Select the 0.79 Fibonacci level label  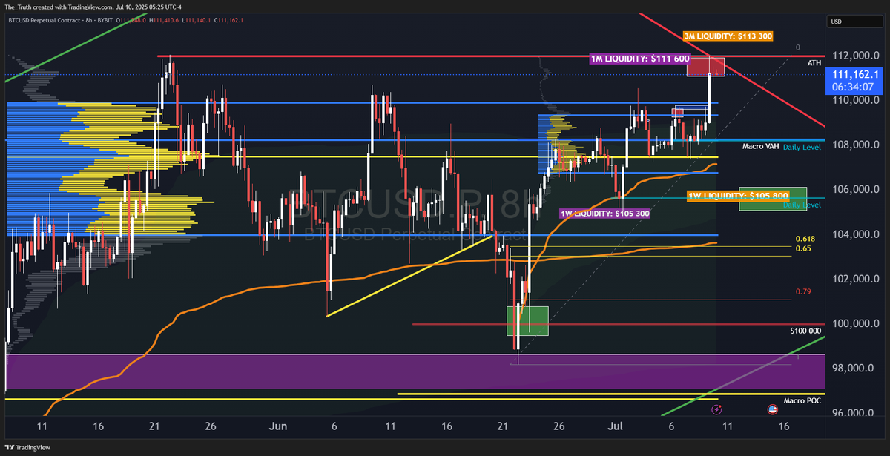pos(802,291)
